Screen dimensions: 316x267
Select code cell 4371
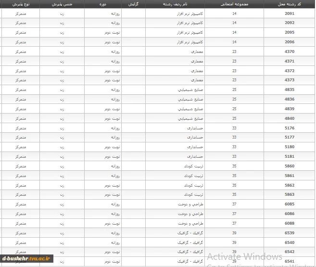point(290,61)
